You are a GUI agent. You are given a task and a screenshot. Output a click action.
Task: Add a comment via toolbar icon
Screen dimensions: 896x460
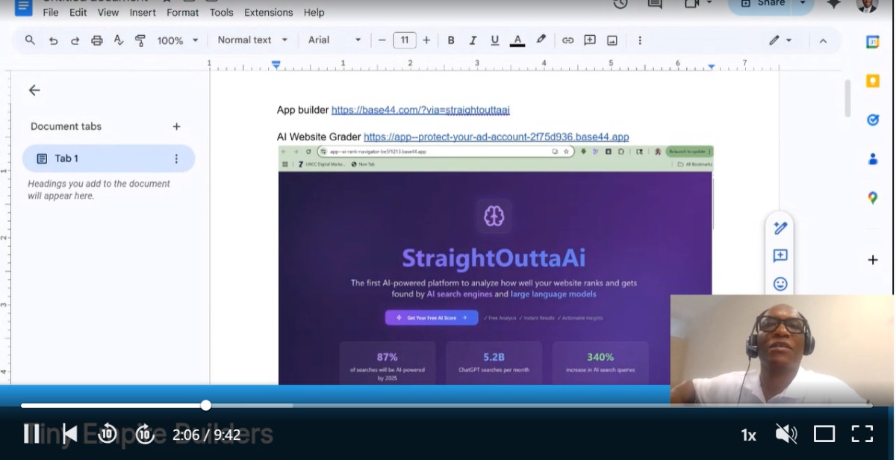[x=590, y=40]
